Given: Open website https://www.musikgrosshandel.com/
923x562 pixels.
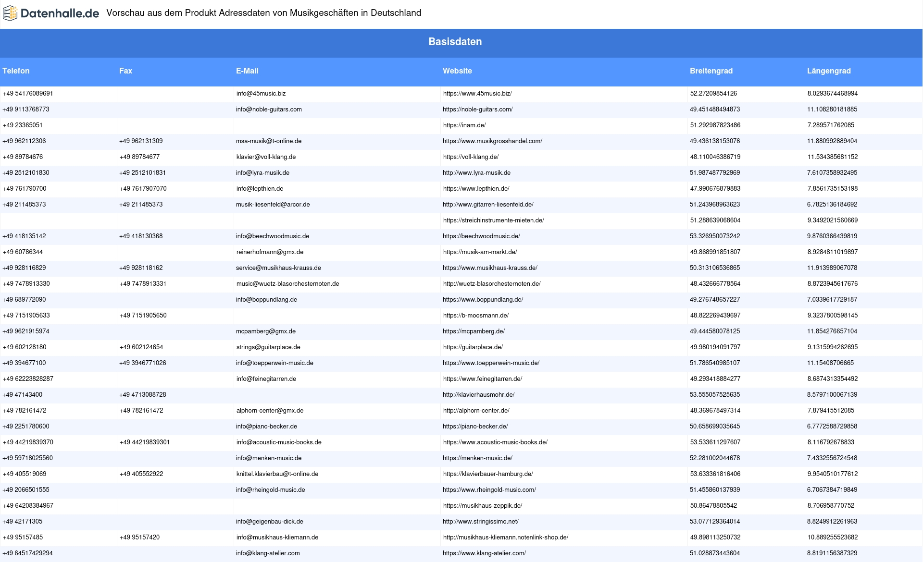Looking at the screenshot, I should click(x=492, y=141).
